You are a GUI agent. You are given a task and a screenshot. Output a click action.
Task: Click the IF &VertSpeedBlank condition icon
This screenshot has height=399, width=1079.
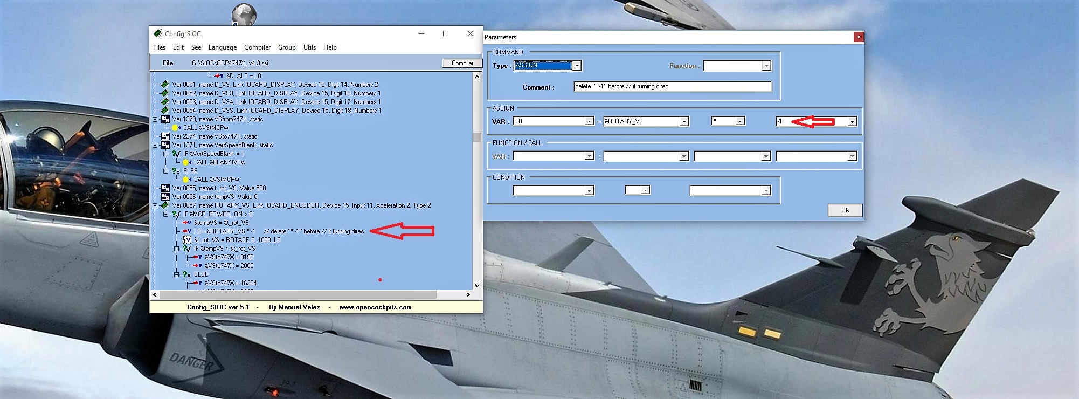click(176, 154)
